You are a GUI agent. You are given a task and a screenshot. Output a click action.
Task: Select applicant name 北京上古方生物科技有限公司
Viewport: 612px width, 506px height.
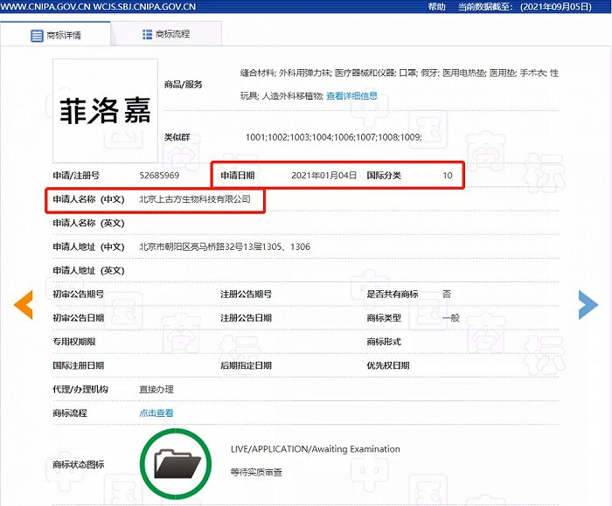point(195,199)
